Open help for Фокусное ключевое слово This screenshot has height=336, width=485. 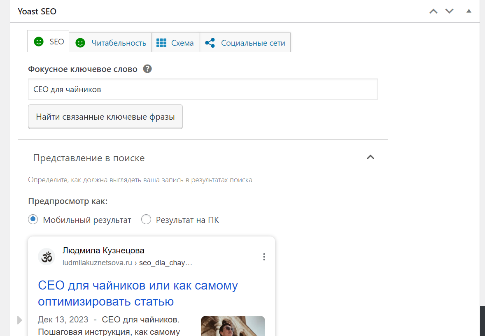point(147,69)
